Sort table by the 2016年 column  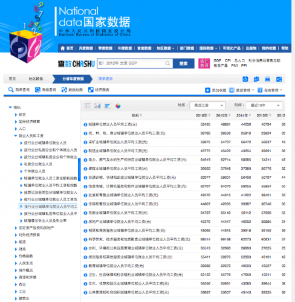[x=203, y=115]
